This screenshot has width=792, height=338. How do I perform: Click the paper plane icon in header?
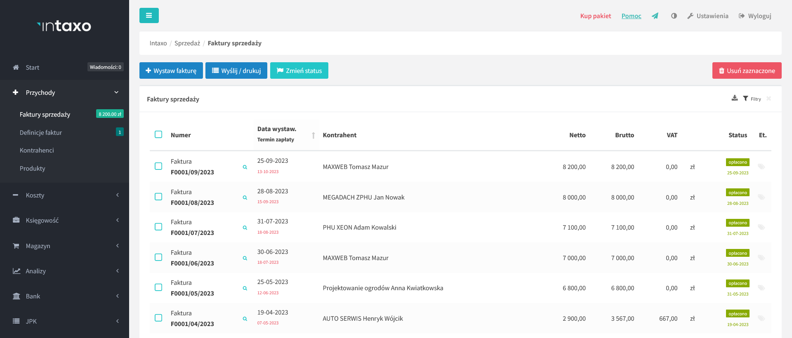tap(655, 16)
